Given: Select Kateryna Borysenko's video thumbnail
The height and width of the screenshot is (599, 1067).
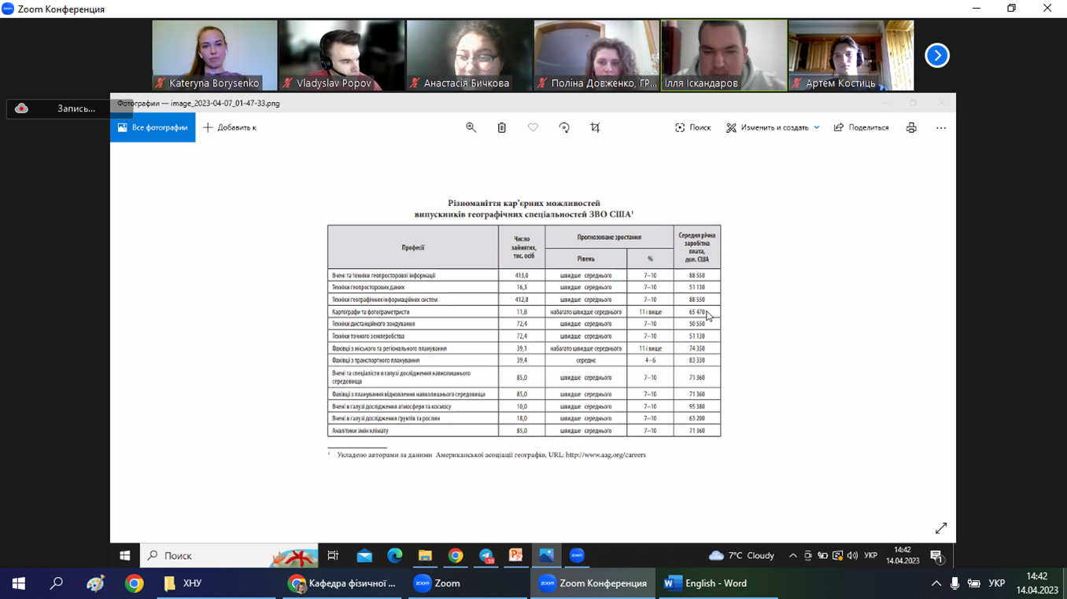Looking at the screenshot, I should 214,55.
